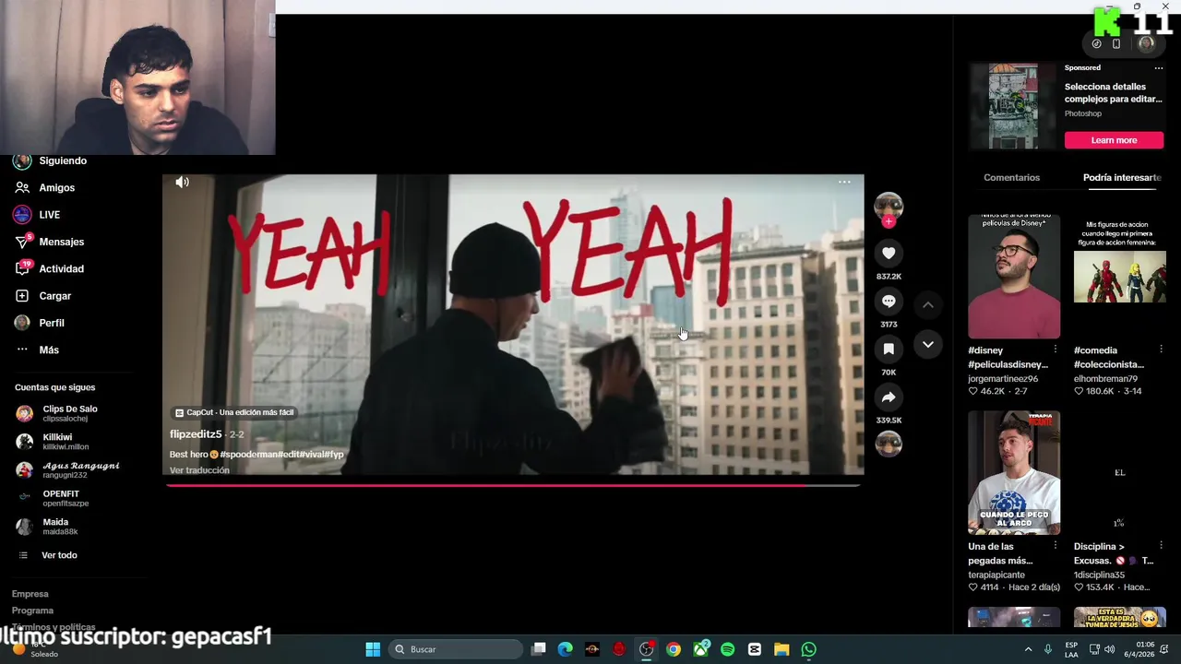Viewport: 1181px width, 664px height.
Task: Click the Mensajes paper-plane icon
Action: point(22,242)
